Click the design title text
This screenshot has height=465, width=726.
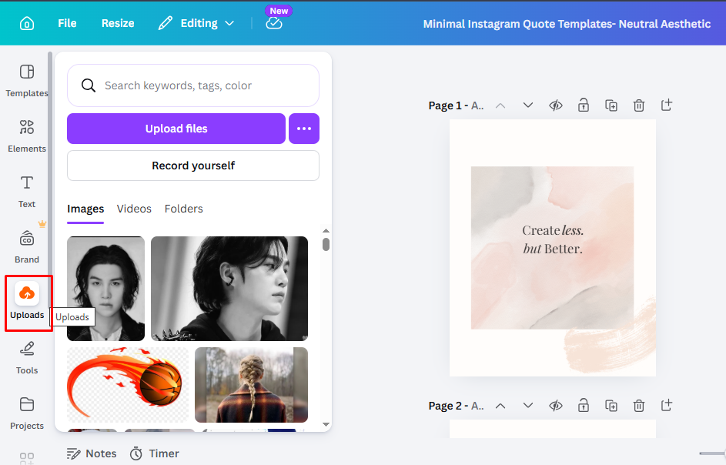click(567, 24)
